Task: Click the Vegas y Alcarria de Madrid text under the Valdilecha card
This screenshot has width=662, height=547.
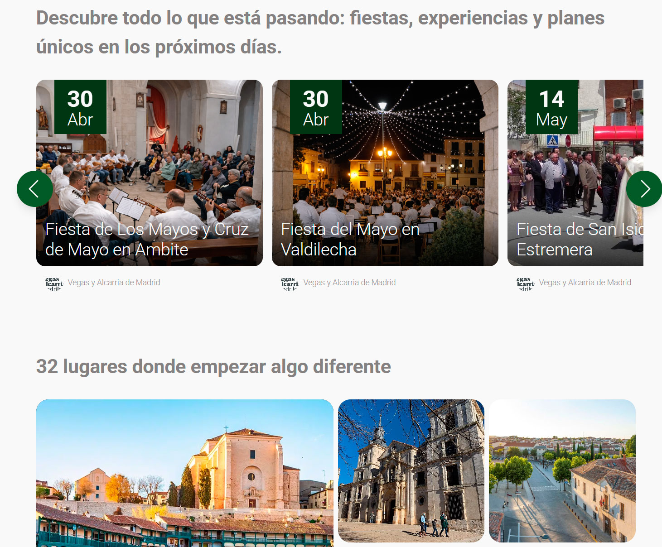Action: click(349, 283)
